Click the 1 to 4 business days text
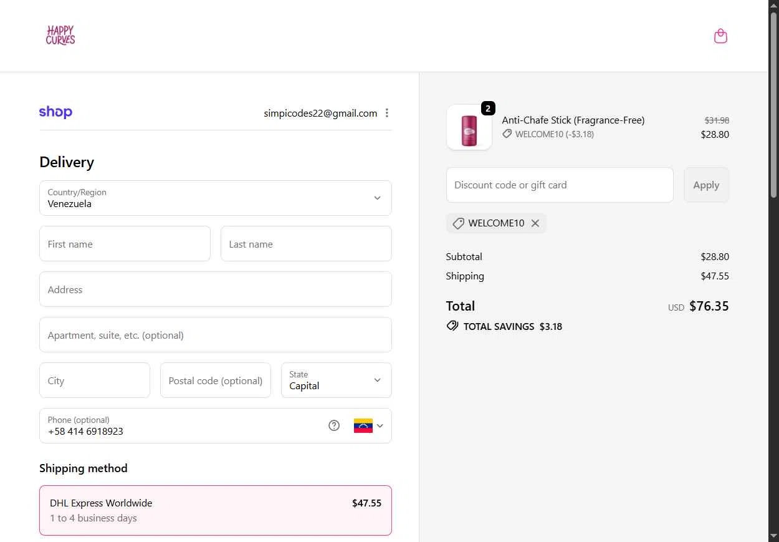 (93, 518)
